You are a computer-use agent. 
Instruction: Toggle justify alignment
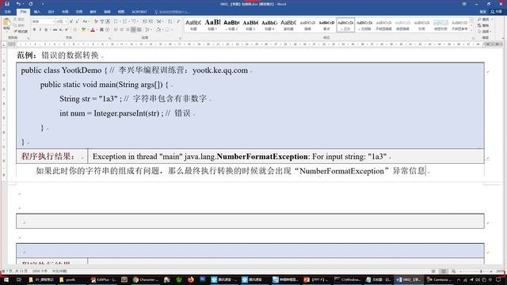[133, 30]
